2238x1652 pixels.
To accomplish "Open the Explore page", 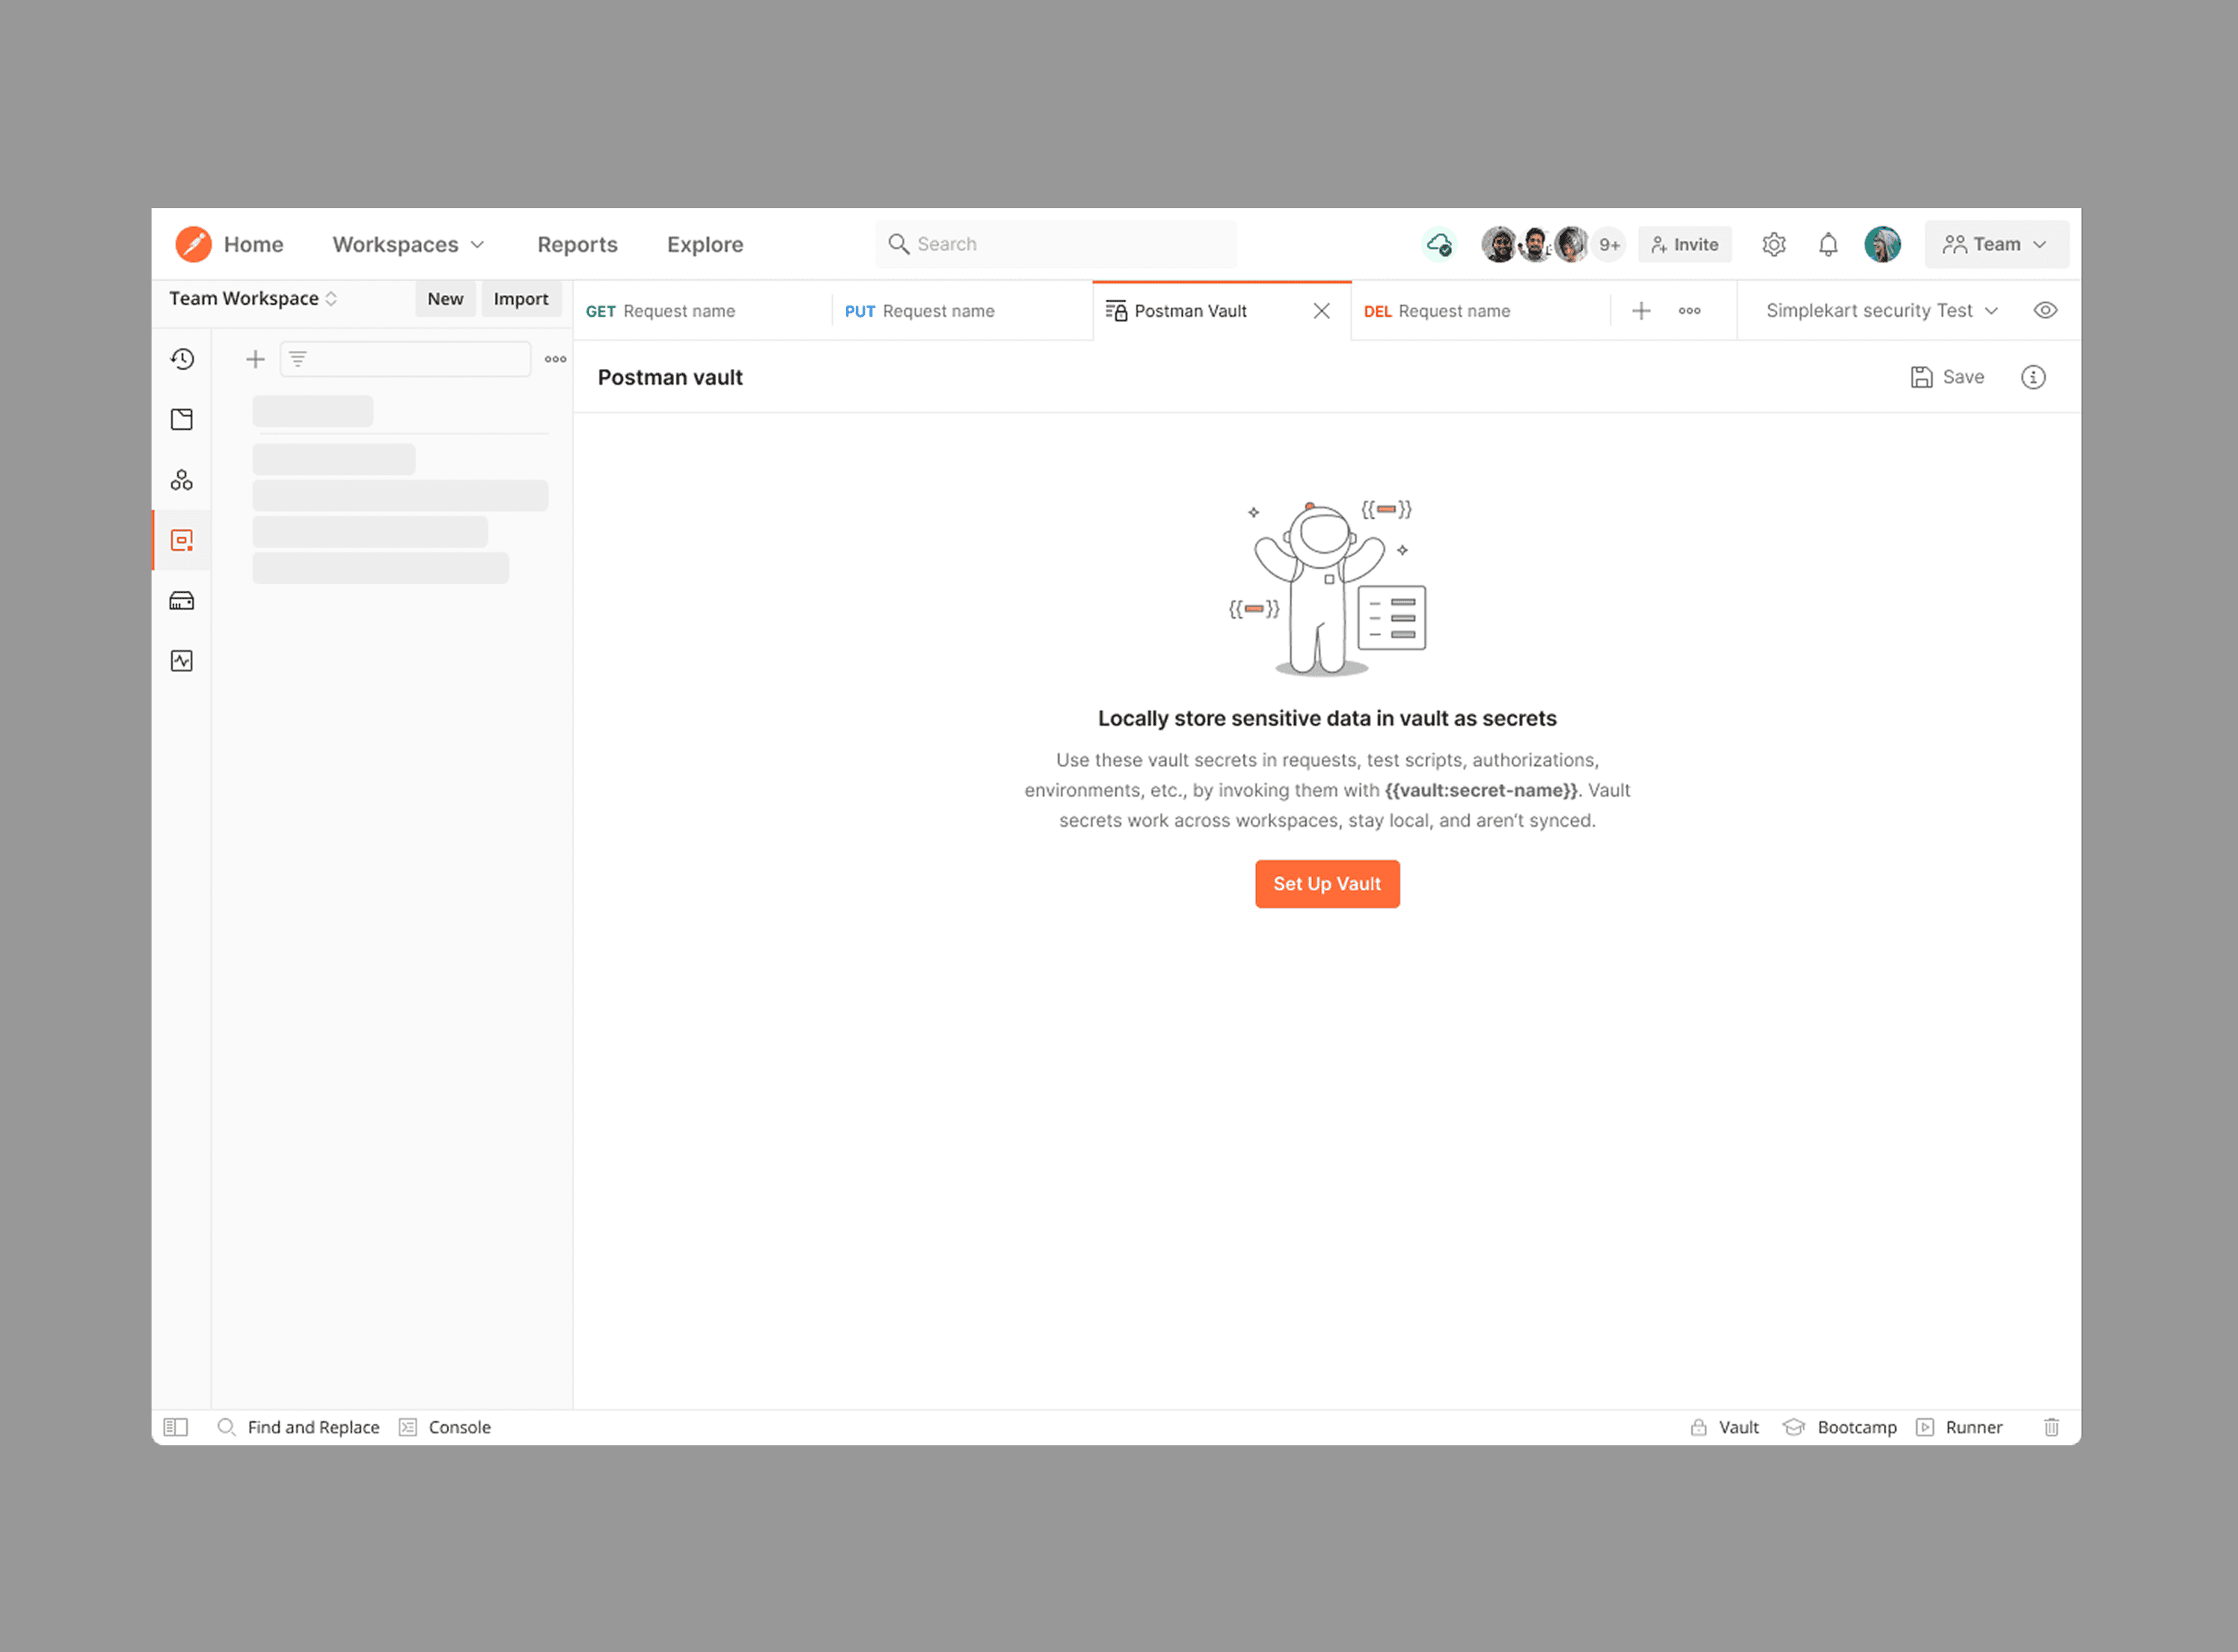I will (706, 244).
